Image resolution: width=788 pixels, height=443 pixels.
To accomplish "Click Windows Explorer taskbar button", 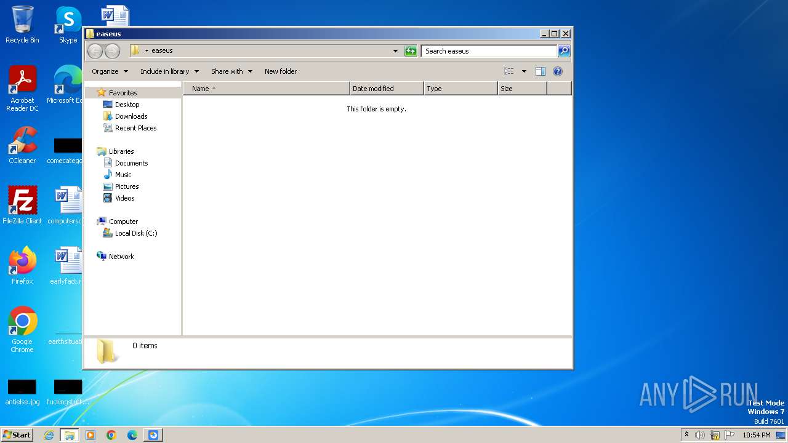I will tap(70, 435).
